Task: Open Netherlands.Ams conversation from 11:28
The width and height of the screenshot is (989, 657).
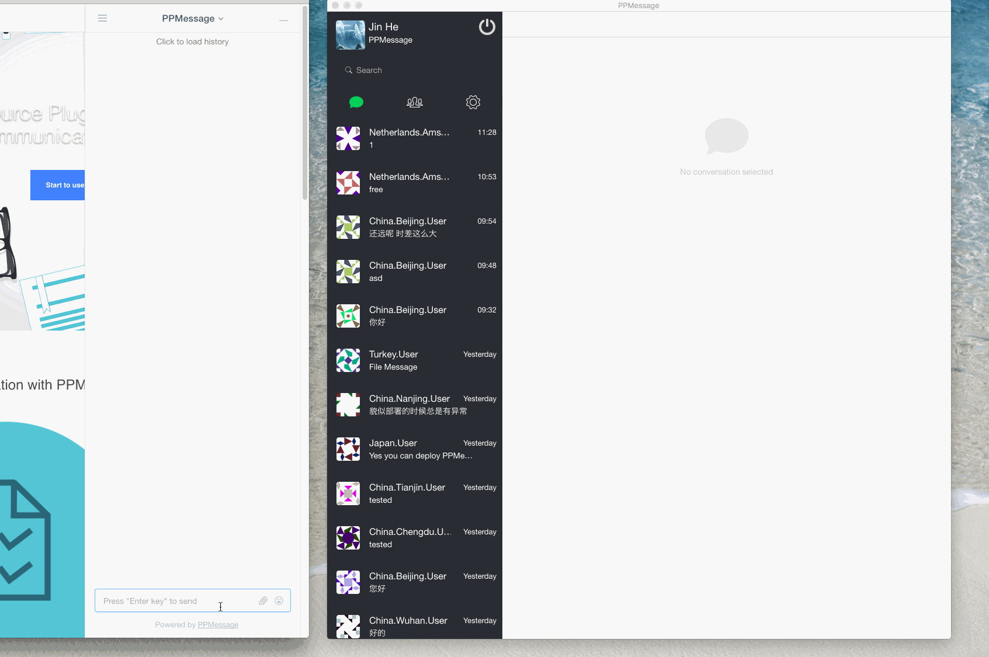Action: click(x=415, y=138)
